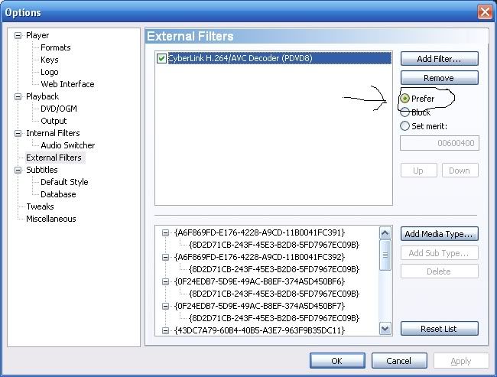
Task: Select {43DC7A79-60B4-40B5-A3E7-963F9B35DC11} entry
Action: pyautogui.click(x=259, y=330)
